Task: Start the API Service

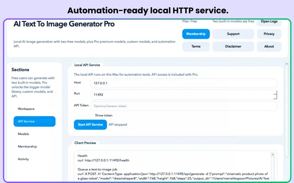Action: coord(91,125)
